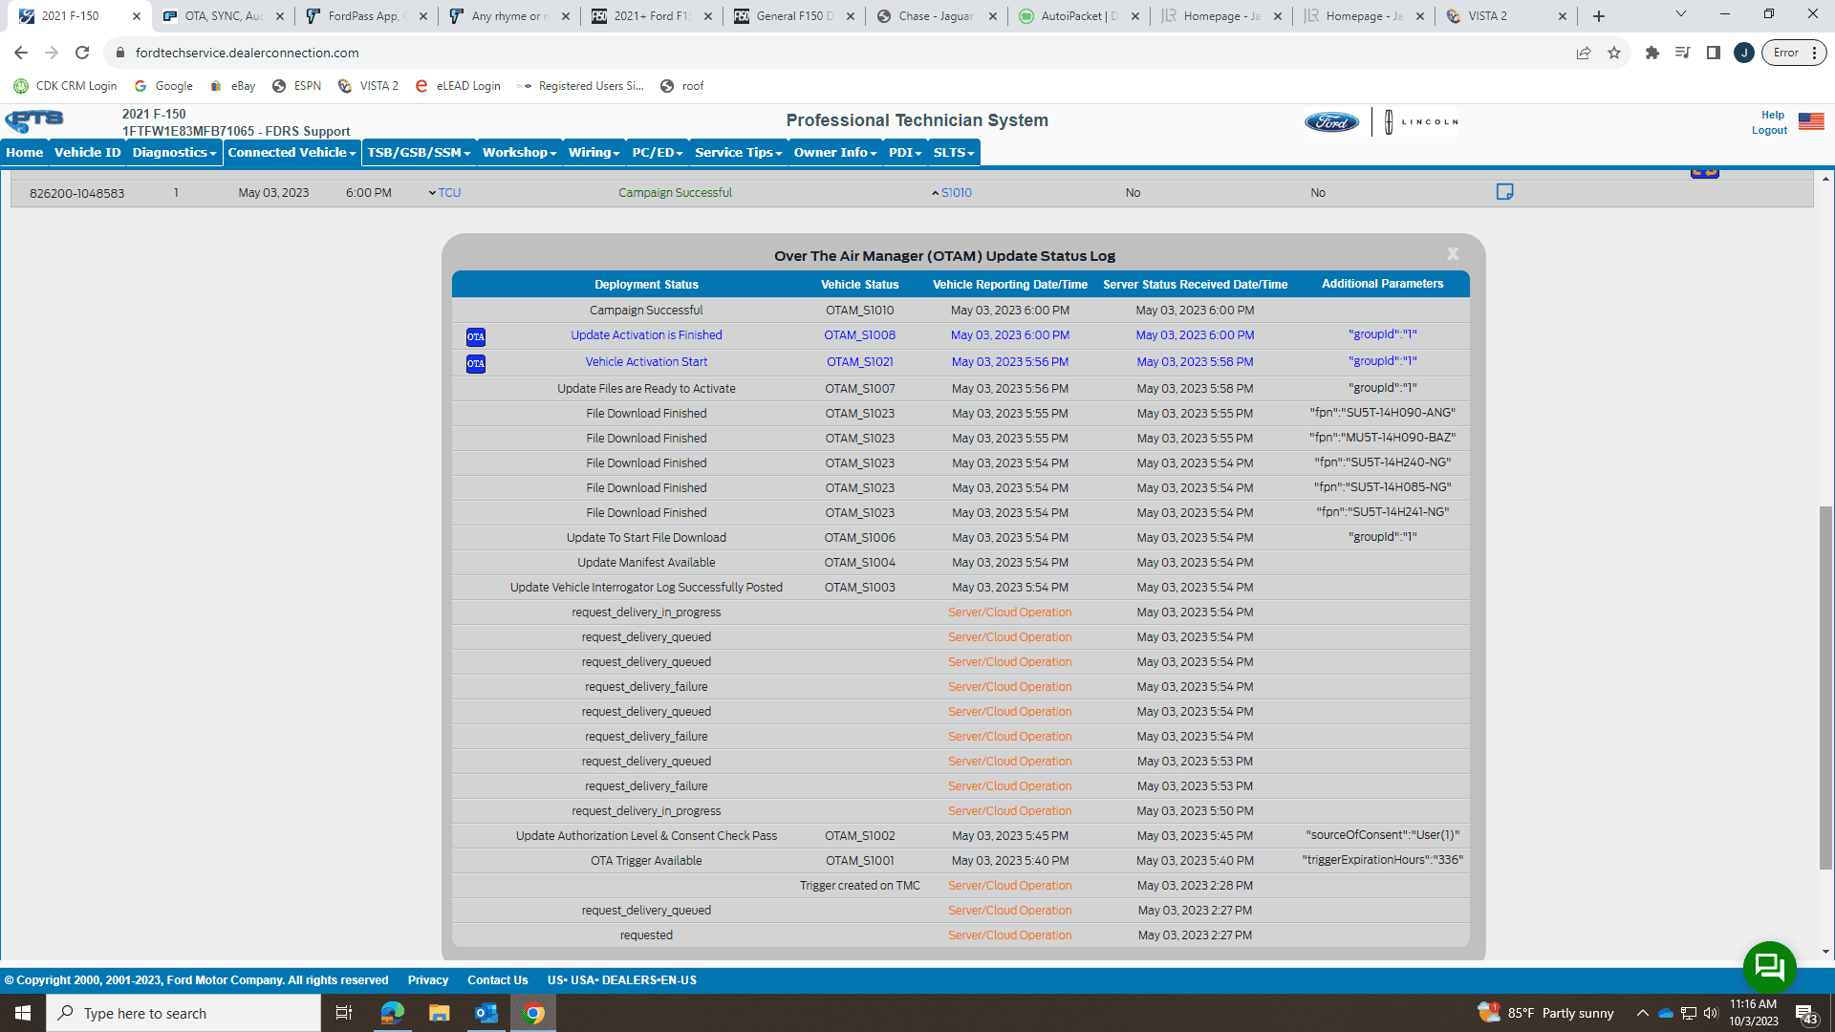Click the Logout link

click(1769, 131)
